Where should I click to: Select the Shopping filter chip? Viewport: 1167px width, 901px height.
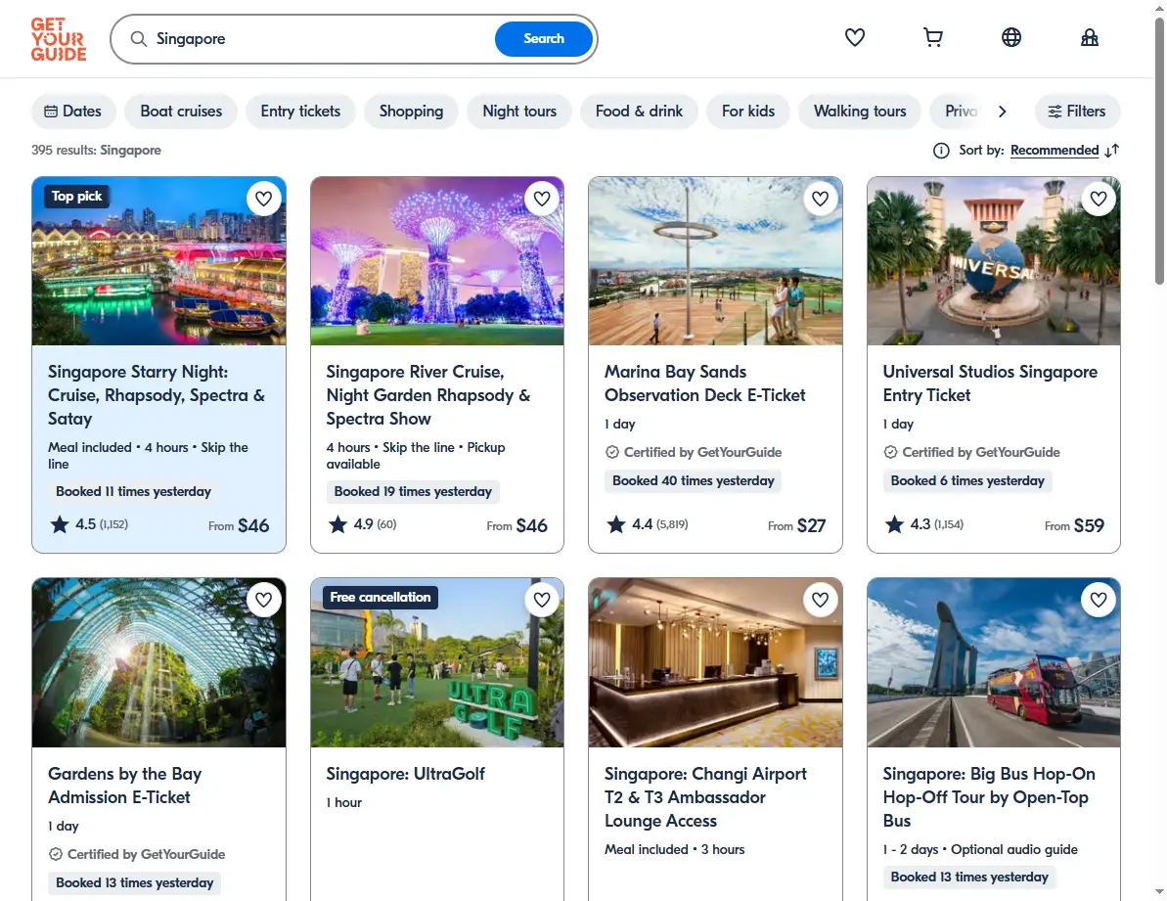(x=411, y=111)
